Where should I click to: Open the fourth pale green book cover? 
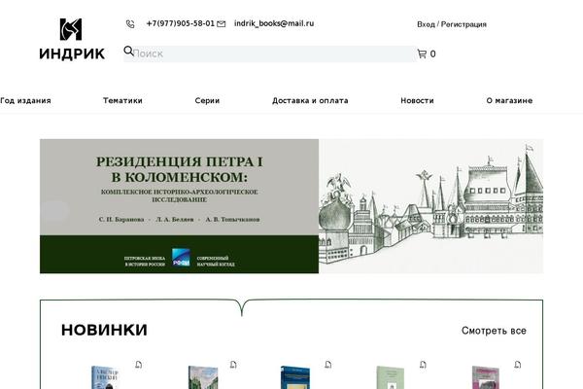tap(390, 377)
